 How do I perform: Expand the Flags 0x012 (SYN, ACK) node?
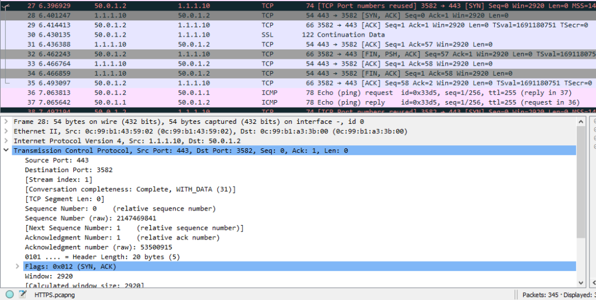point(17,266)
